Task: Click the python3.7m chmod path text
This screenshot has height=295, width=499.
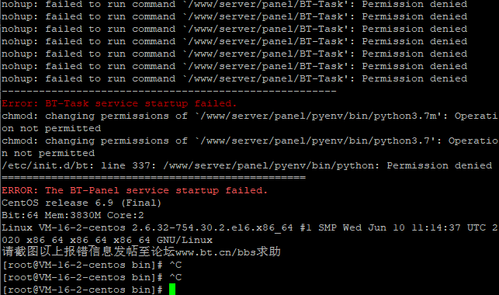Action: [322, 116]
